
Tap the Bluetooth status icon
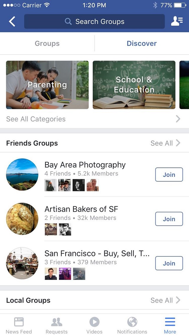pyautogui.click(x=155, y=5)
